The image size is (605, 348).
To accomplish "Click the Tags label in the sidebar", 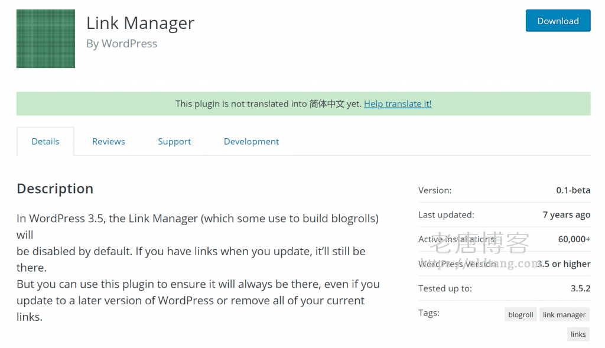I will click(429, 313).
